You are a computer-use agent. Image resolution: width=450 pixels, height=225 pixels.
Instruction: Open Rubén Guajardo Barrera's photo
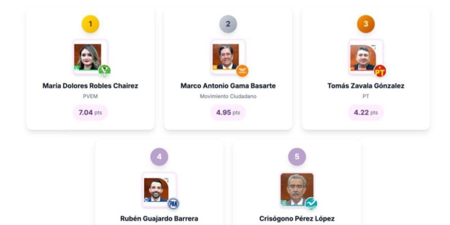click(x=156, y=190)
